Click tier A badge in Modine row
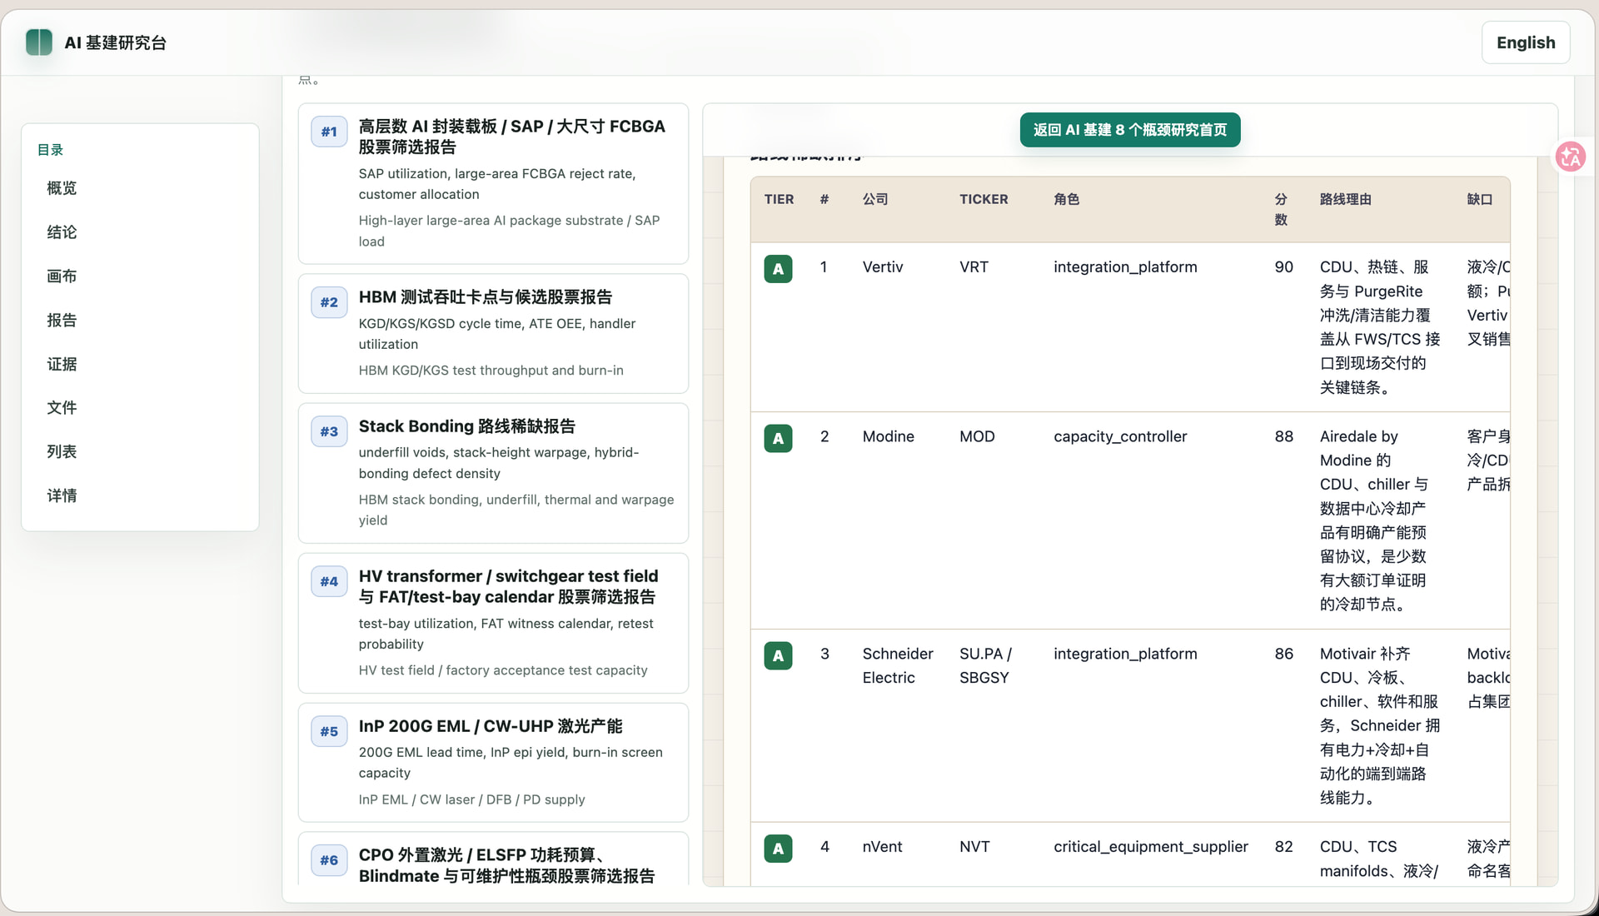This screenshot has width=1599, height=916. pyautogui.click(x=778, y=438)
